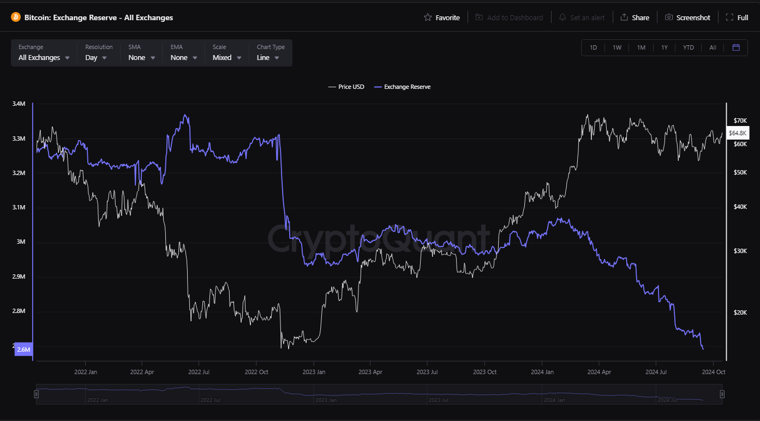Select the YTD time range tab
The image size is (760, 421).
689,47
